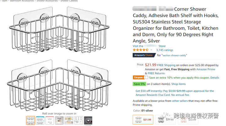The width and height of the screenshot is (226, 126).
Task: Go to Shower Caddies breadcrumb category
Action: click(x=69, y=1)
